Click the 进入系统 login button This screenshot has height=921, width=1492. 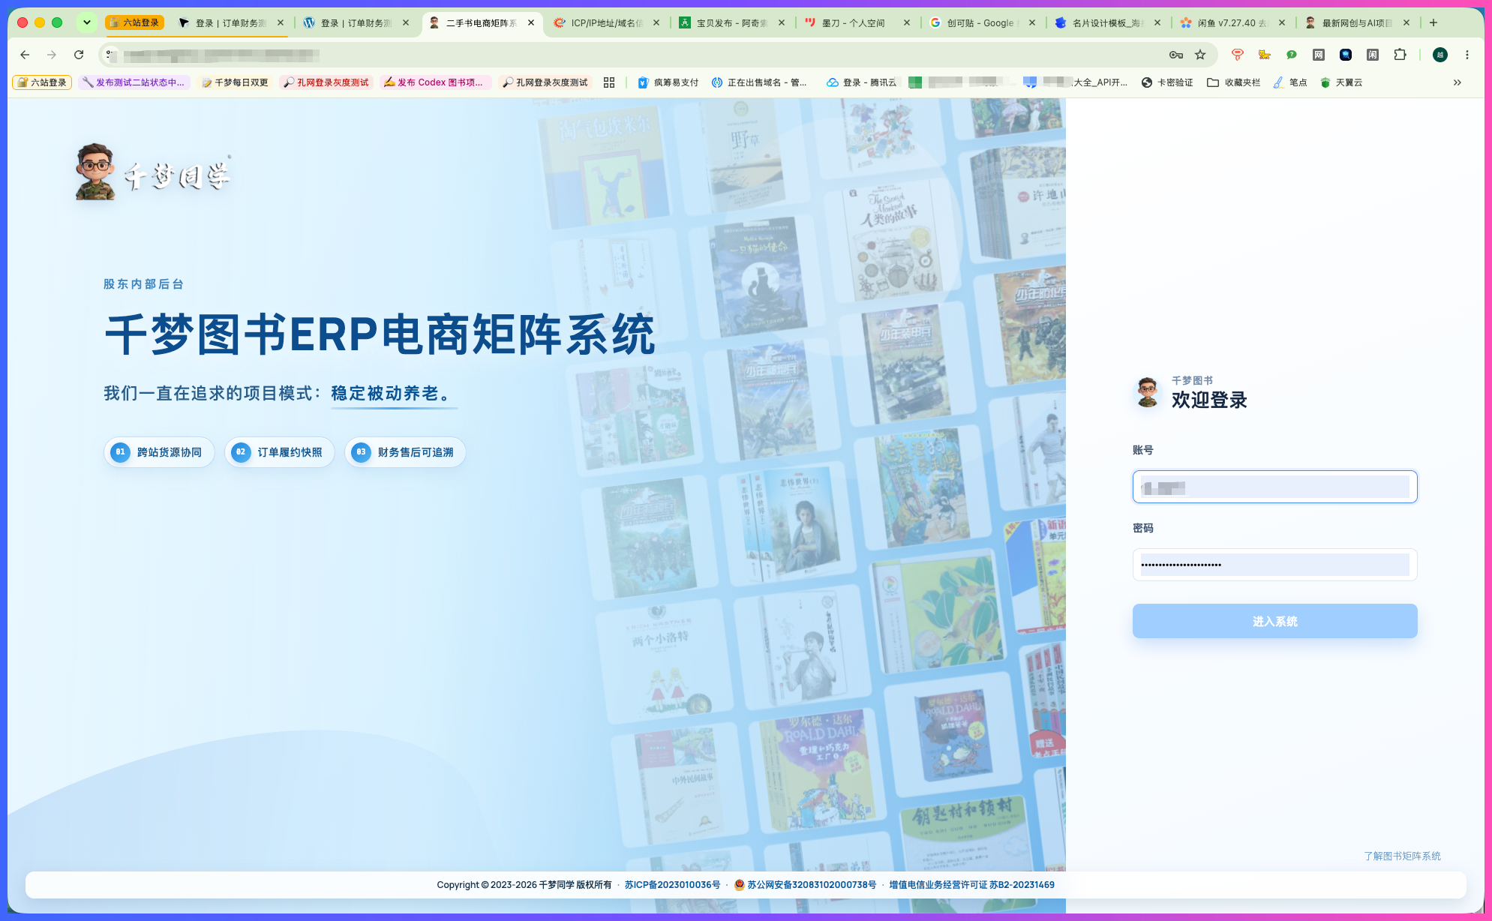coord(1274,621)
